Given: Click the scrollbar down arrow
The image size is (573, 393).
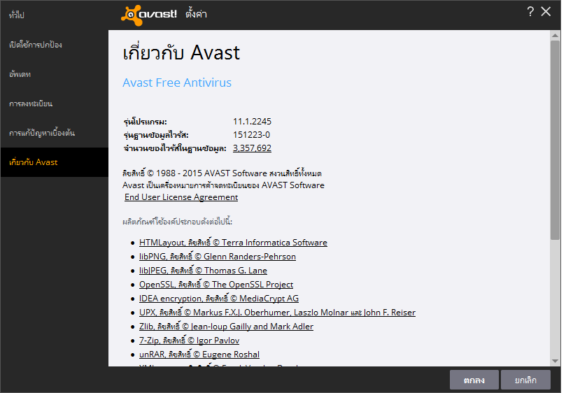Looking at the screenshot, I should (x=555, y=361).
